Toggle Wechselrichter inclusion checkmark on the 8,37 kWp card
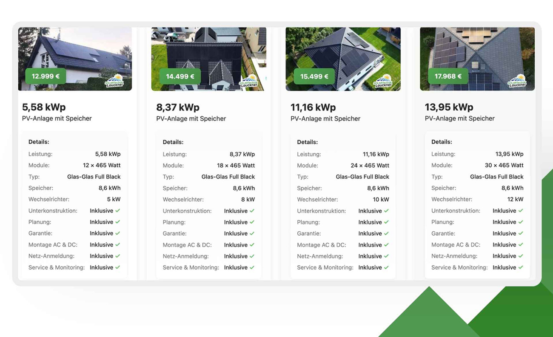 (247, 199)
